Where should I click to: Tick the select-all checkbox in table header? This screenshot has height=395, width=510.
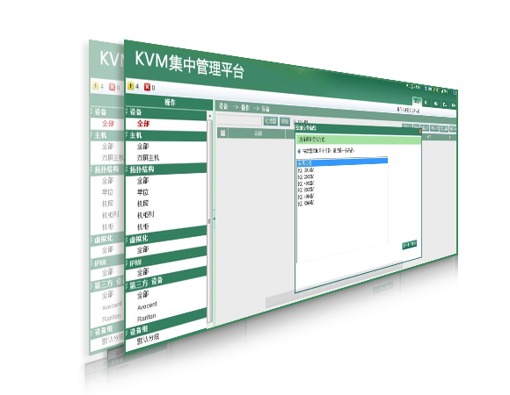(x=222, y=133)
